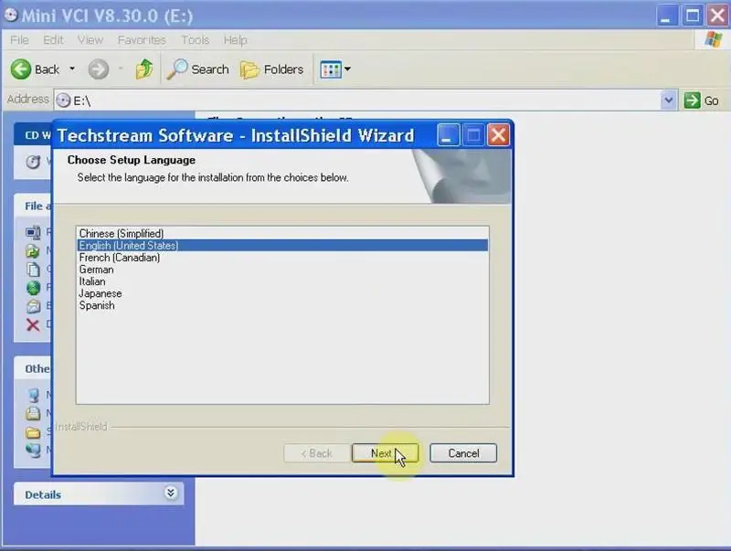Viewport: 731px width, 551px height.
Task: Click the My Network Places icon
Action: (33, 450)
